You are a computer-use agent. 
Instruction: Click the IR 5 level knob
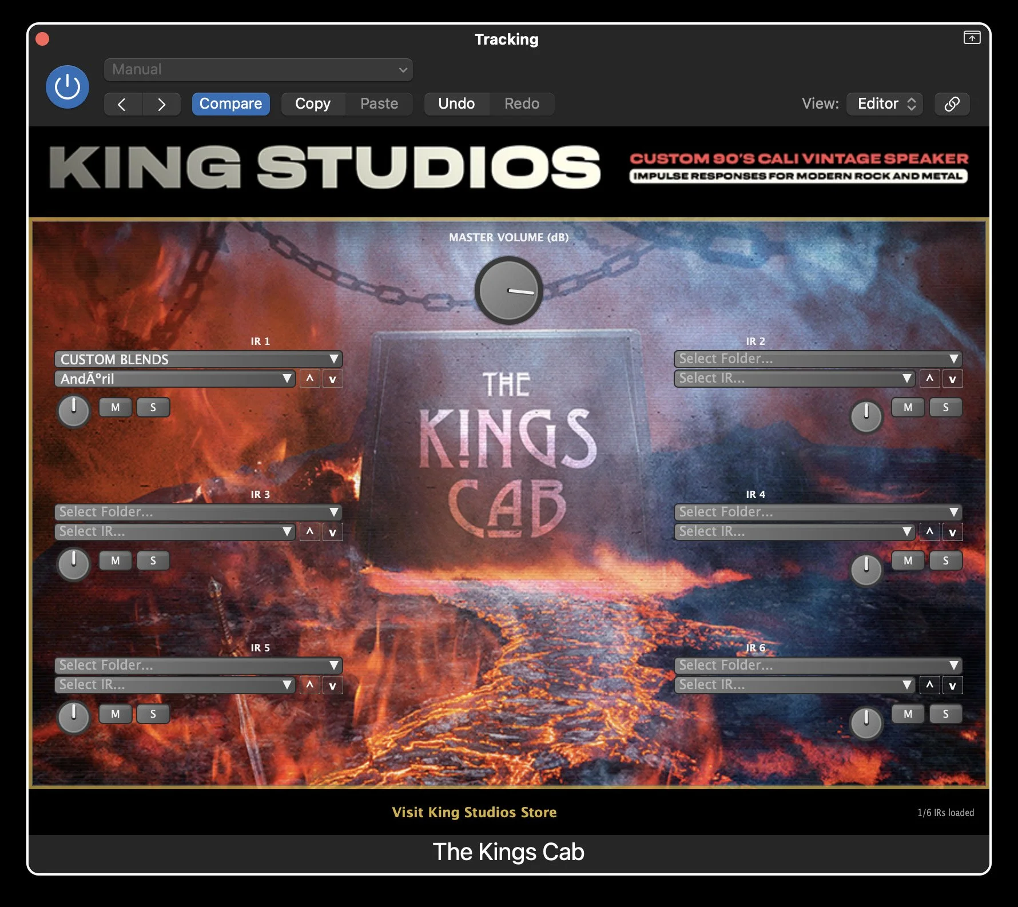point(74,717)
